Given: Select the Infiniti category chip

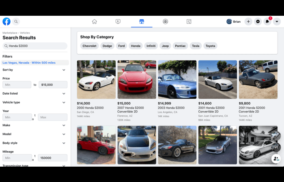Looking at the screenshot, I should (x=151, y=46).
